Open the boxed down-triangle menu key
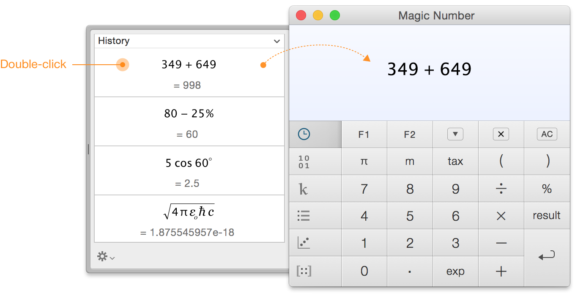 (455, 134)
